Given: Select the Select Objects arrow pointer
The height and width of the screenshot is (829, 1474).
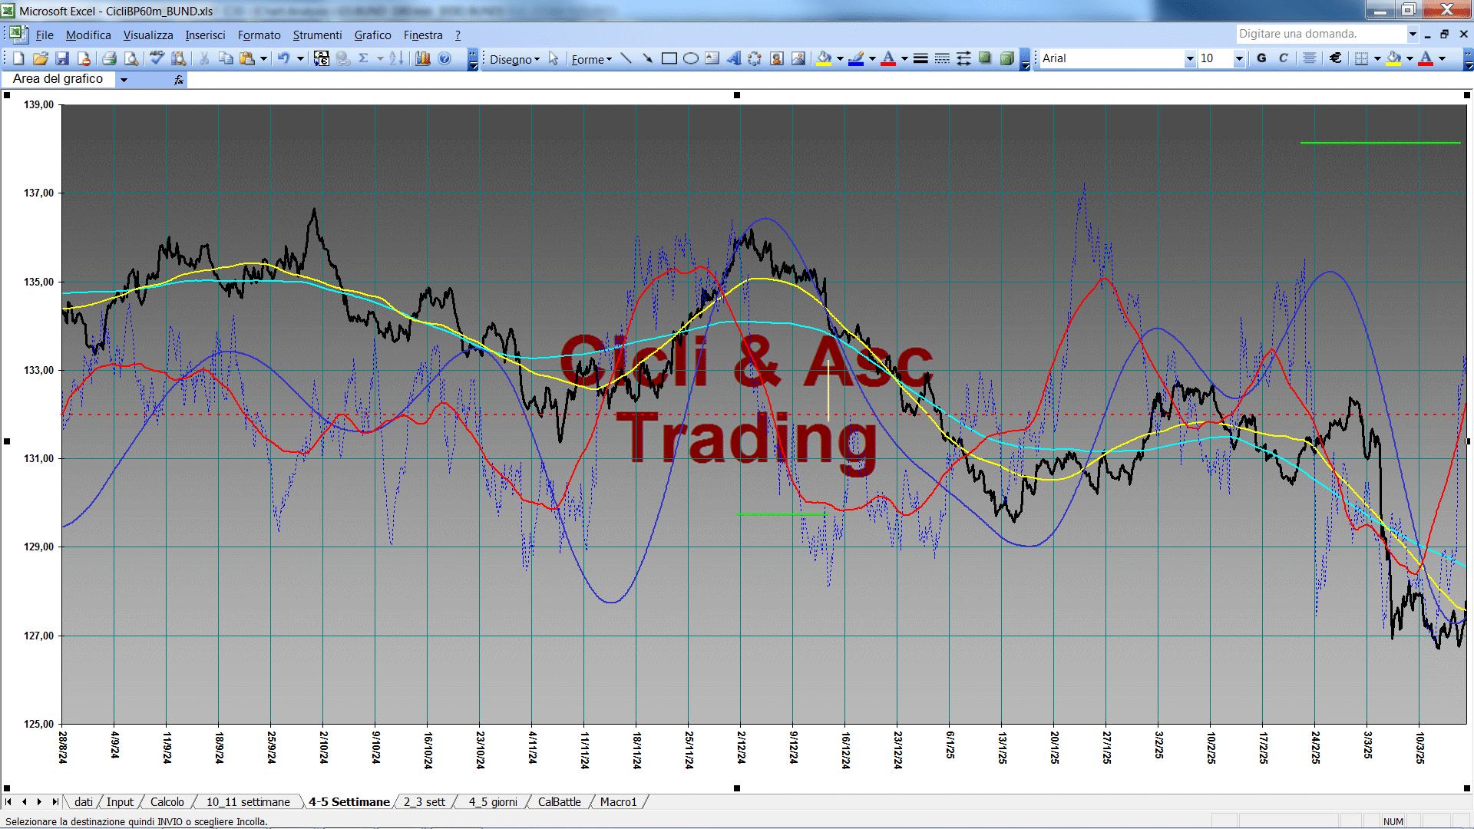Looking at the screenshot, I should [554, 59].
